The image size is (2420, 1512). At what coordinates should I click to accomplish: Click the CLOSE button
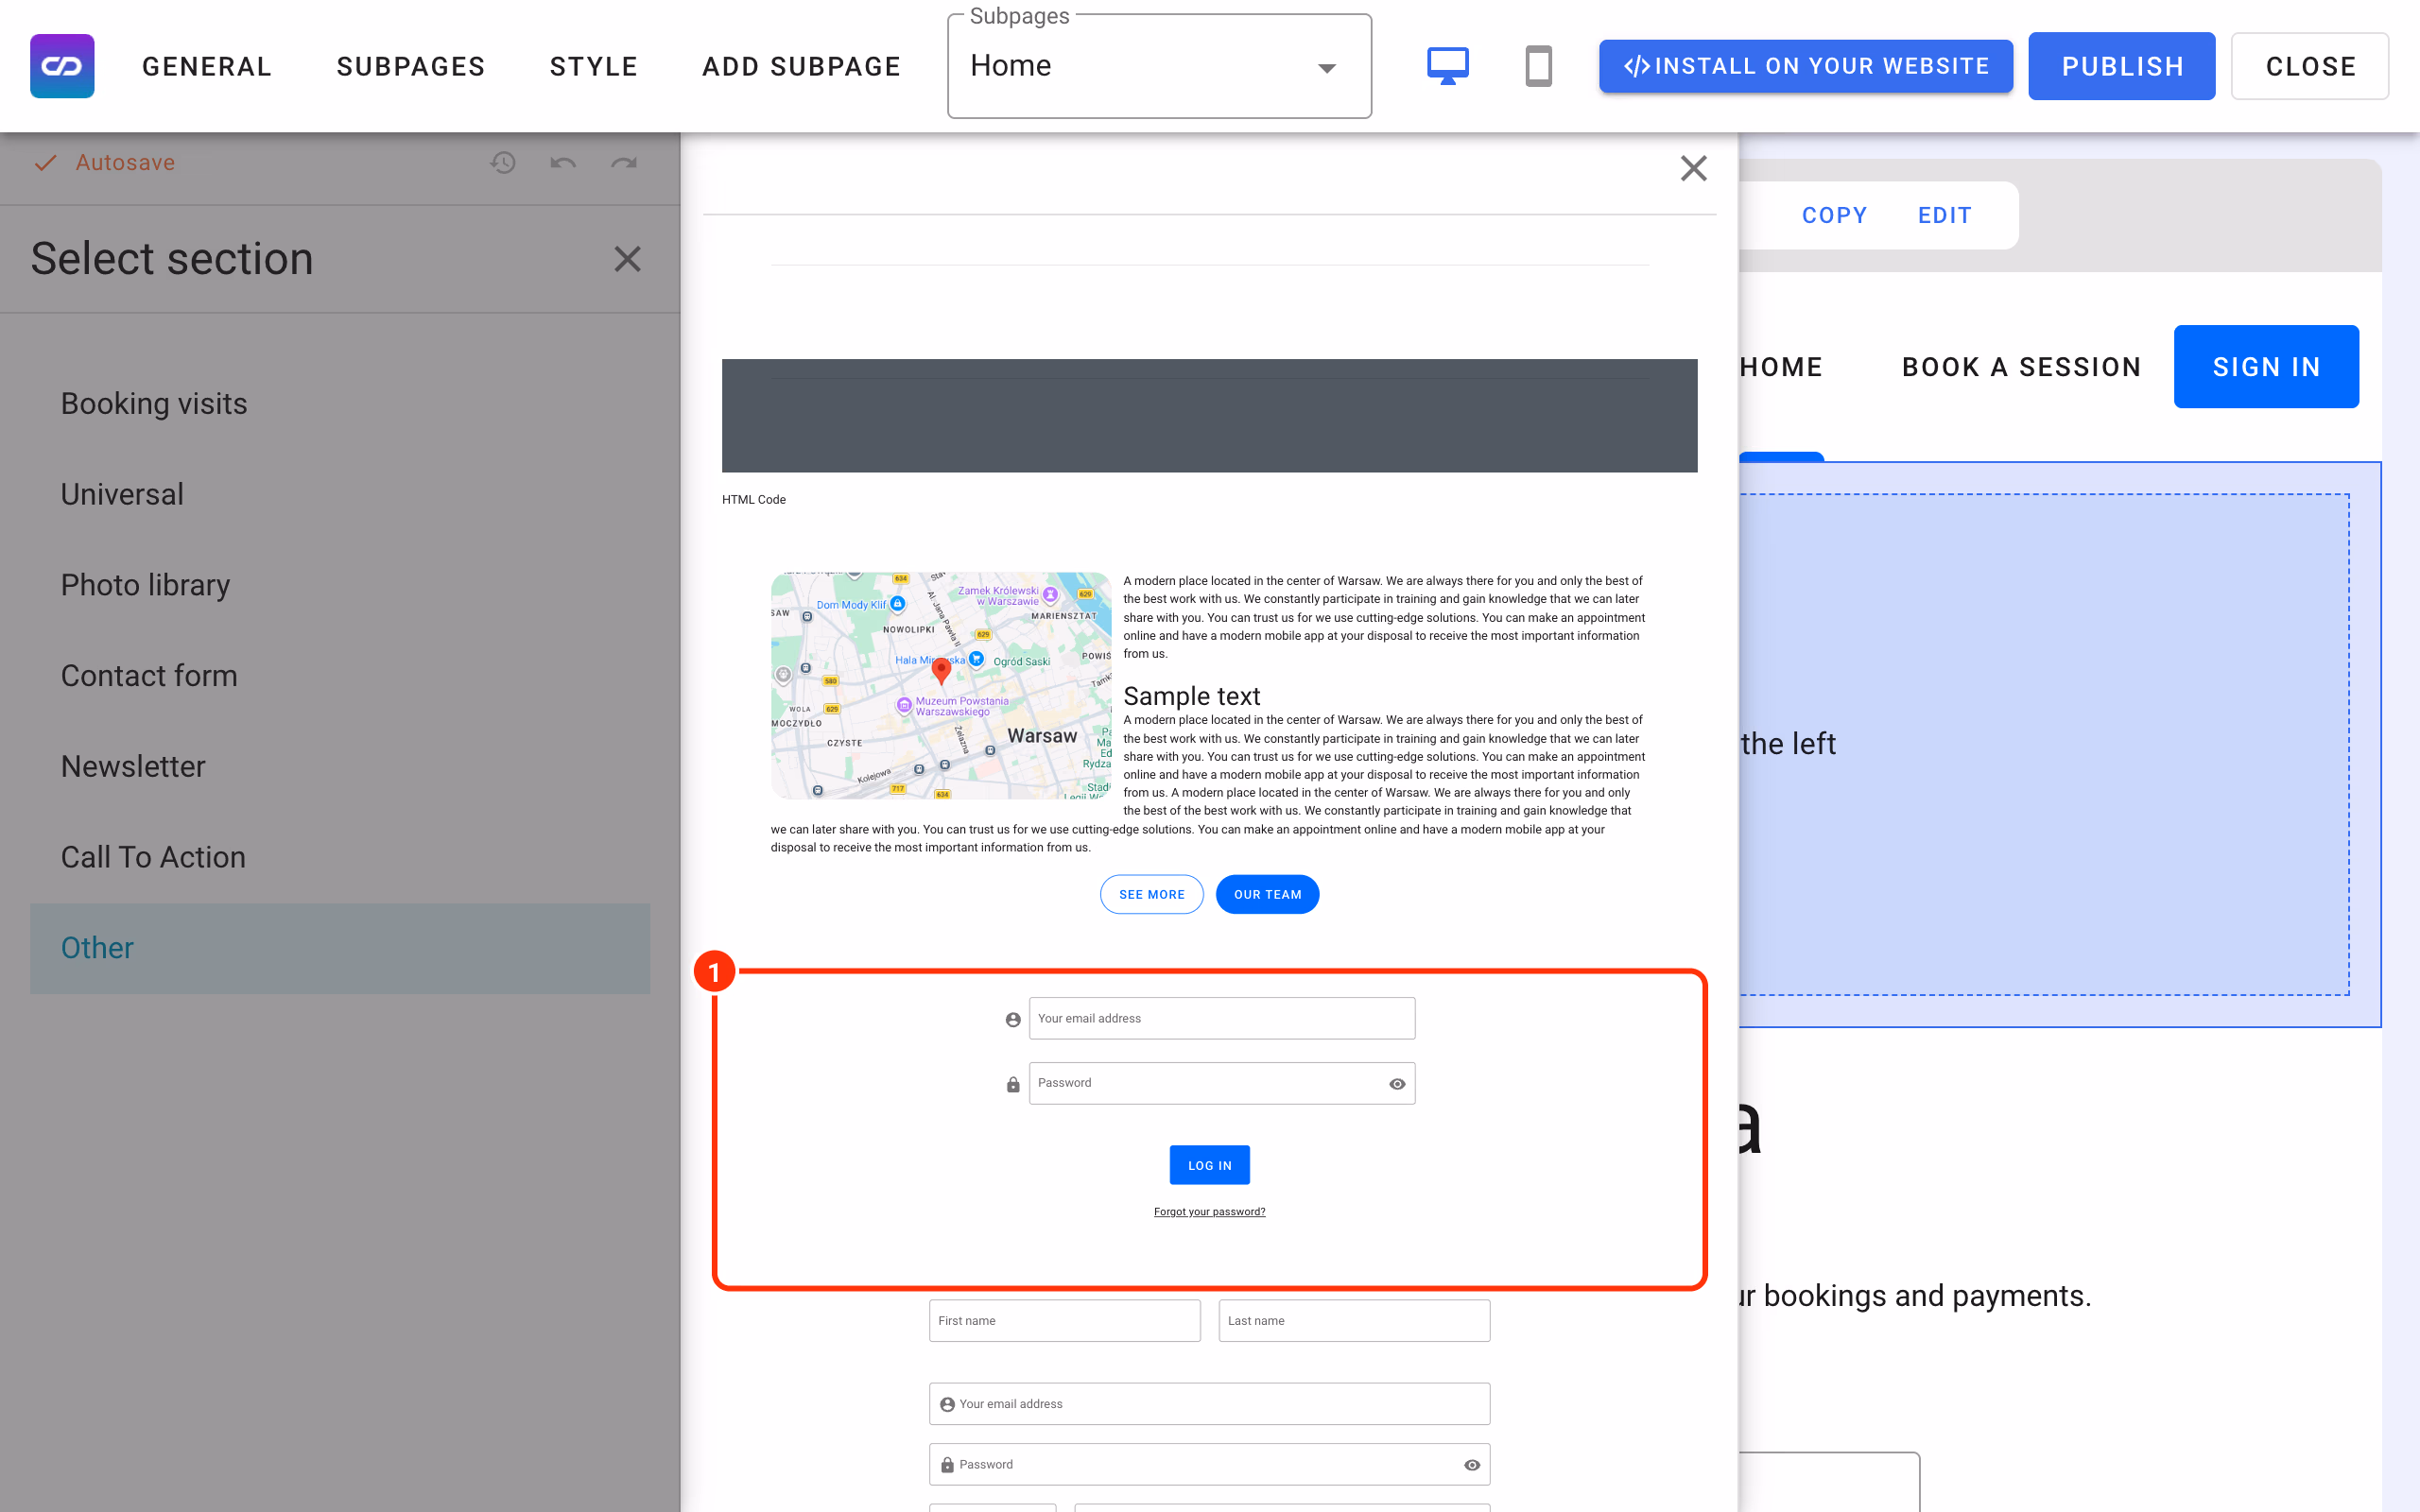pyautogui.click(x=2310, y=66)
